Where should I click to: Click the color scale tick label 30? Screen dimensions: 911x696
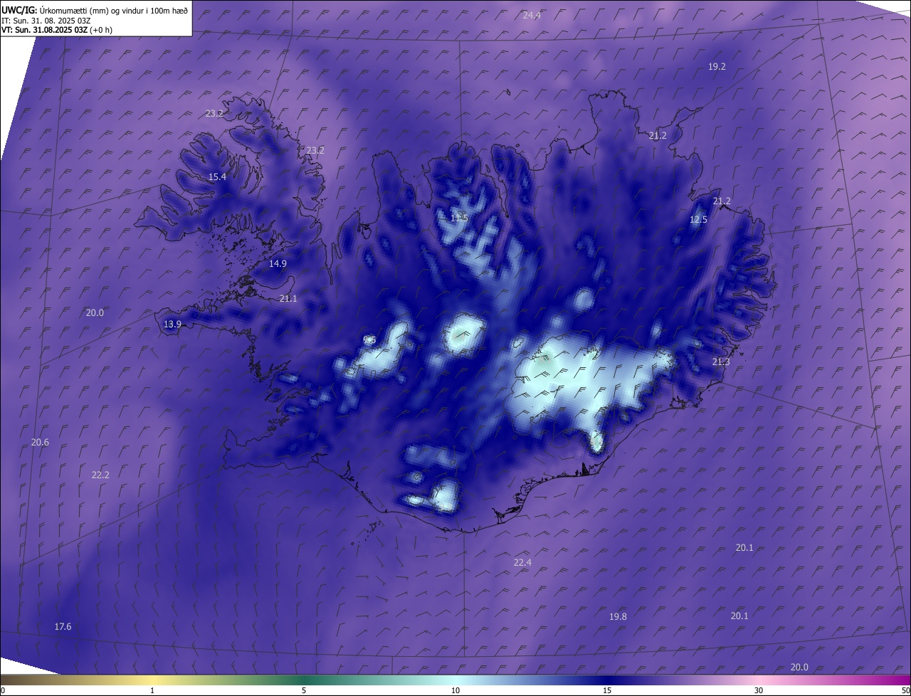pyautogui.click(x=759, y=690)
